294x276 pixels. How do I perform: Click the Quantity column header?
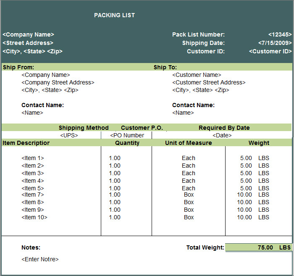[x=127, y=143]
